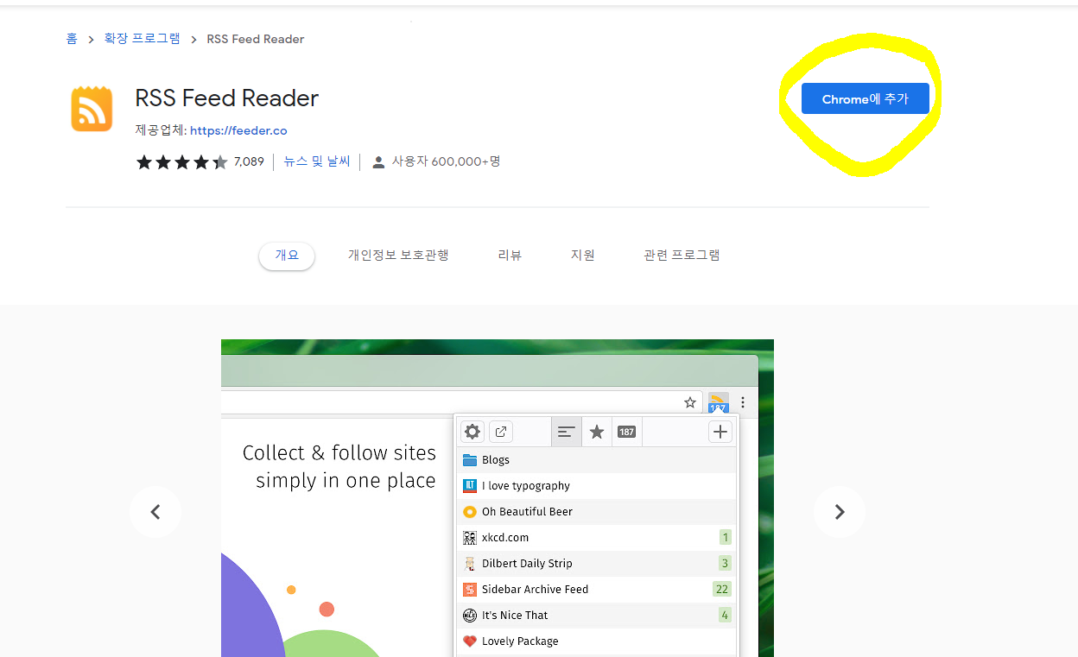
Task: Click the three-dot browser menu icon
Action: pos(743,402)
